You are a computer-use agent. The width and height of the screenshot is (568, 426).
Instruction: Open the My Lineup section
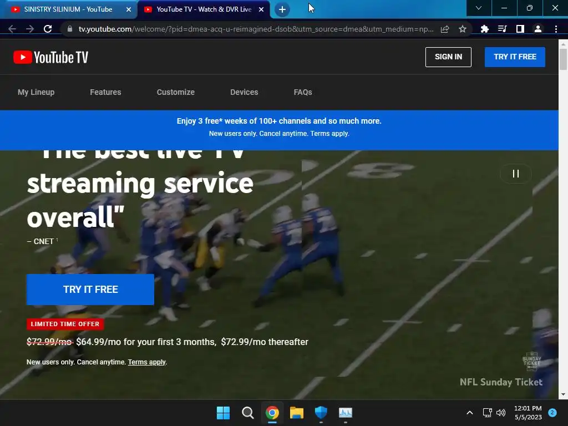pos(36,92)
